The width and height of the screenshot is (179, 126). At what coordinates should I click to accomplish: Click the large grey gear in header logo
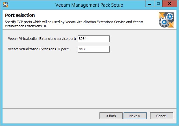pos(164,22)
